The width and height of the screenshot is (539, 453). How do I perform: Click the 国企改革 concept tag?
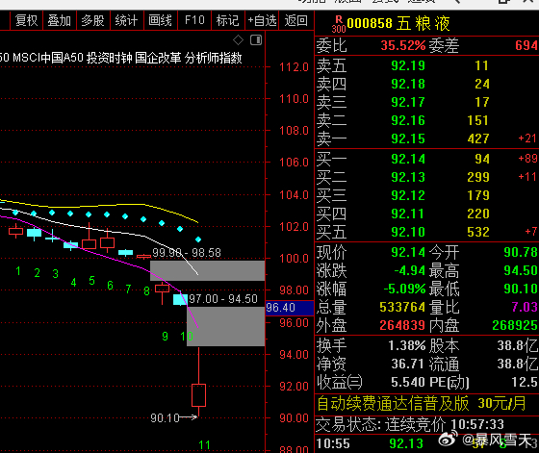(x=158, y=58)
